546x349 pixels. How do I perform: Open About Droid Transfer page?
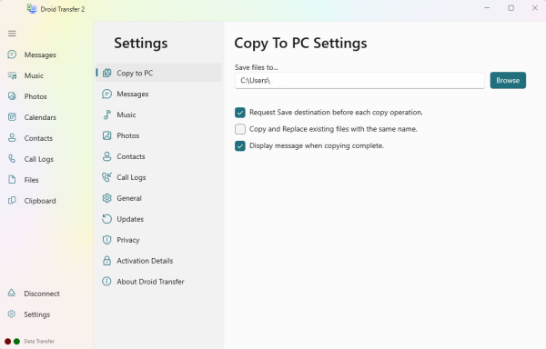tap(158, 282)
